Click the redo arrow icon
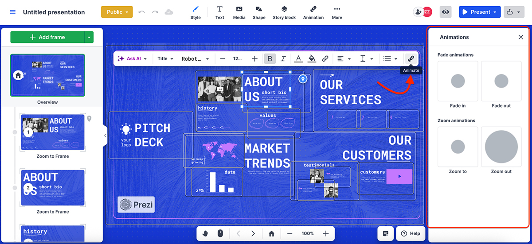This screenshot has height=244, width=532. pyautogui.click(x=155, y=12)
